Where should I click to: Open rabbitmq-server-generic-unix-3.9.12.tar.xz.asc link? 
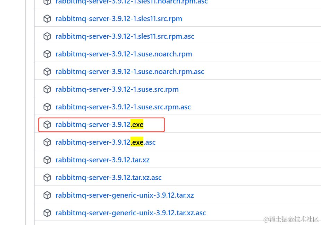(130, 213)
